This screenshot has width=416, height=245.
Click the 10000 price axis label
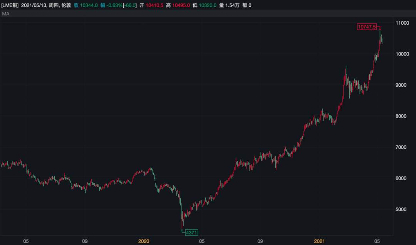[402, 54]
